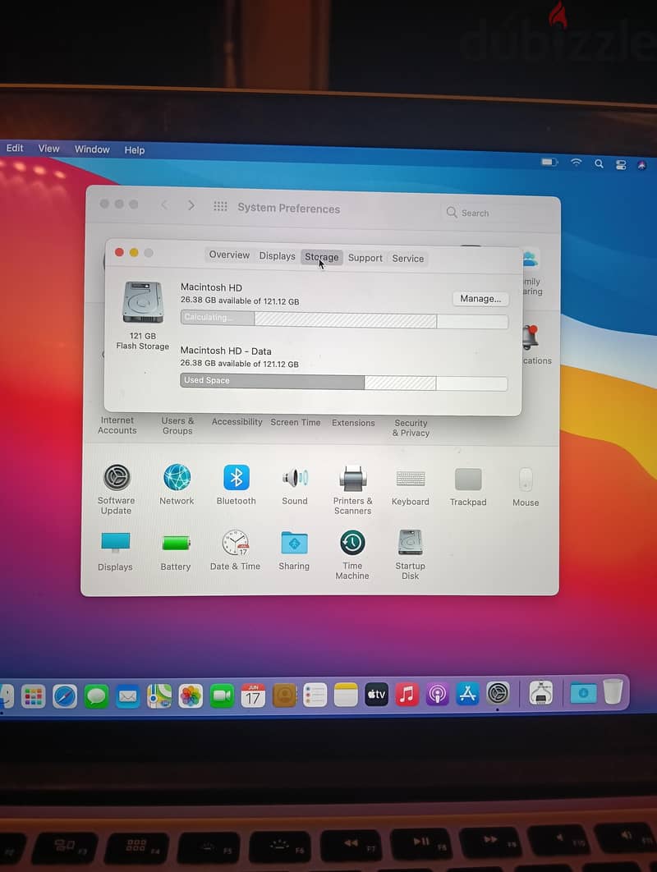The width and height of the screenshot is (657, 872).
Task: Open Screen Time preferences
Action: point(296,422)
